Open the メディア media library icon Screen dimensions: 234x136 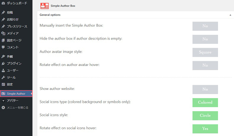pos(3,33)
